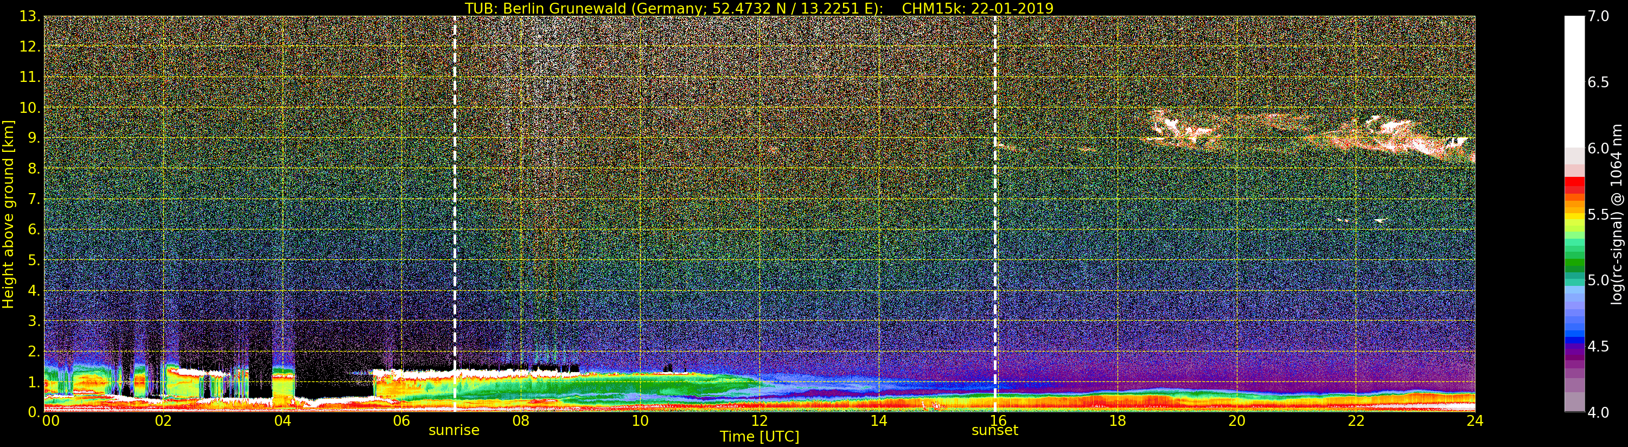Click the 10. tick on the height axis
Viewport: 1628px width, 447px height.
(30, 107)
